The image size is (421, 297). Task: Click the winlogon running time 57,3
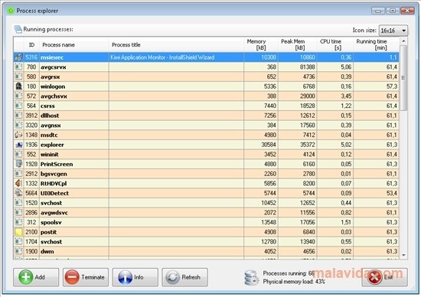[x=392, y=86]
